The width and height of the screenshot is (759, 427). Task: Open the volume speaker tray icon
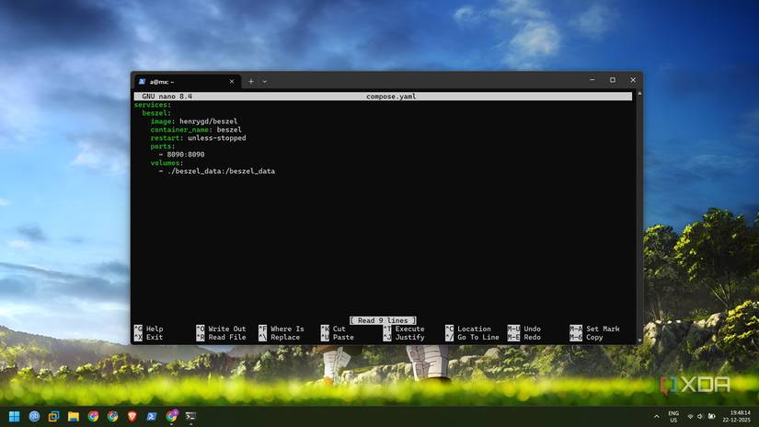coord(700,416)
